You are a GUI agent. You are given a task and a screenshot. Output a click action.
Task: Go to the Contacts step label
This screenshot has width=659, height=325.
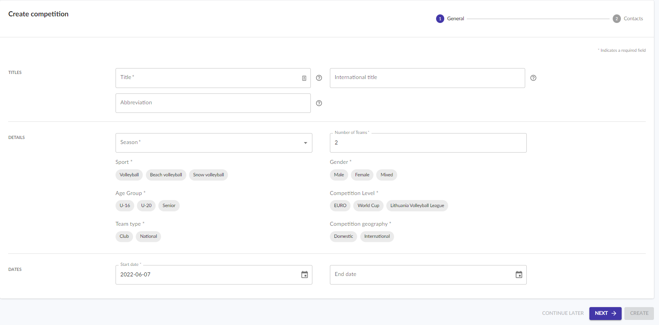point(633,19)
